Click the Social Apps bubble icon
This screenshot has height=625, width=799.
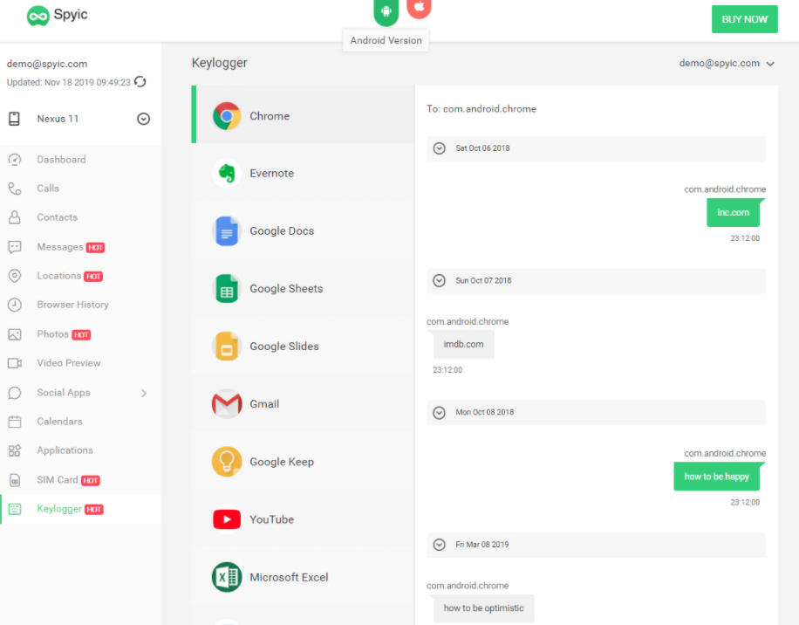click(x=15, y=393)
